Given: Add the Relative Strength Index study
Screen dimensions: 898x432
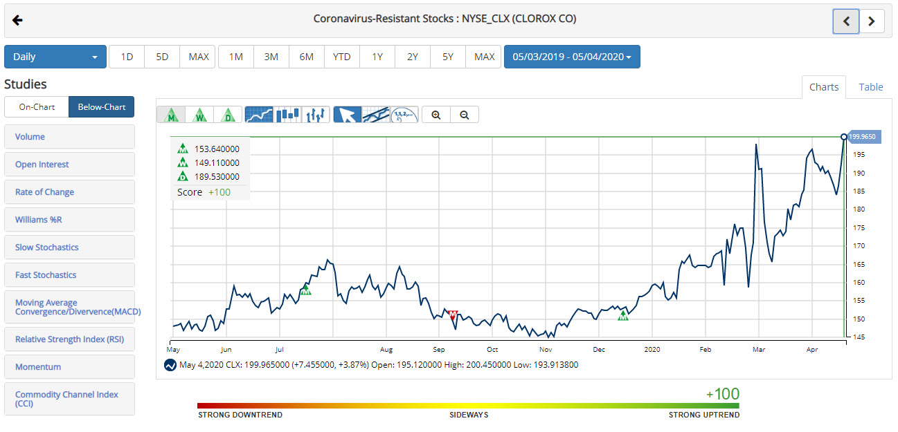Looking at the screenshot, I should click(x=69, y=339).
